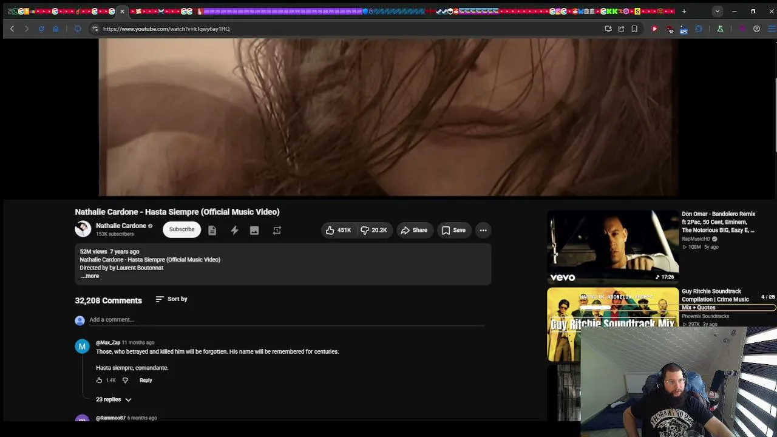Image resolution: width=777 pixels, height=437 pixels.
Task: Save the video to a playlist
Action: click(x=453, y=230)
